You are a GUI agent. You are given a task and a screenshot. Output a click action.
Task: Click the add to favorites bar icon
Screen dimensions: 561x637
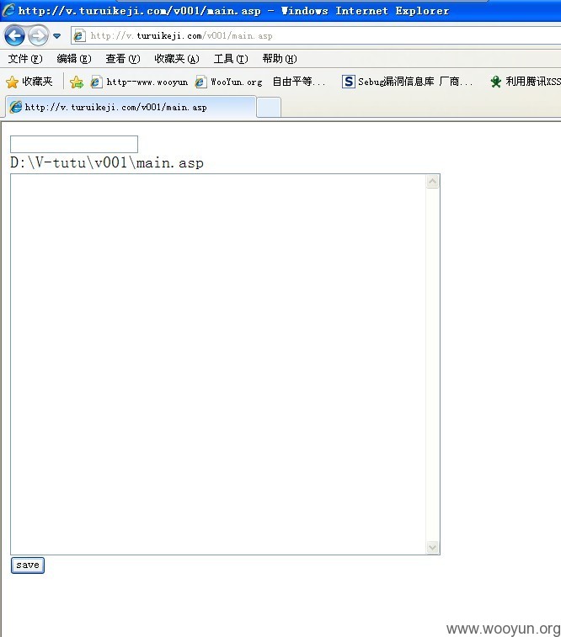[x=77, y=82]
